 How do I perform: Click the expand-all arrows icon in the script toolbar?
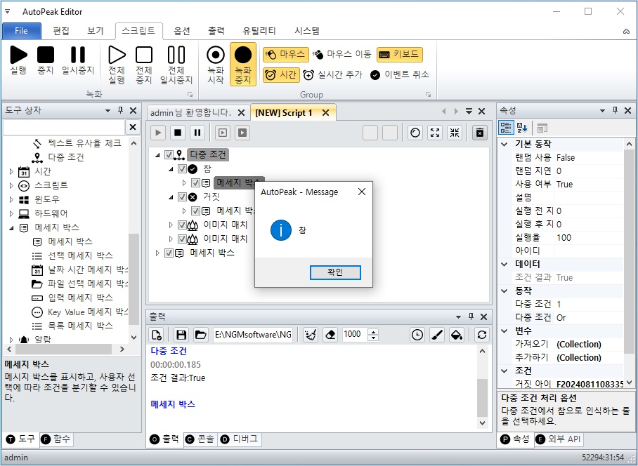(435, 133)
